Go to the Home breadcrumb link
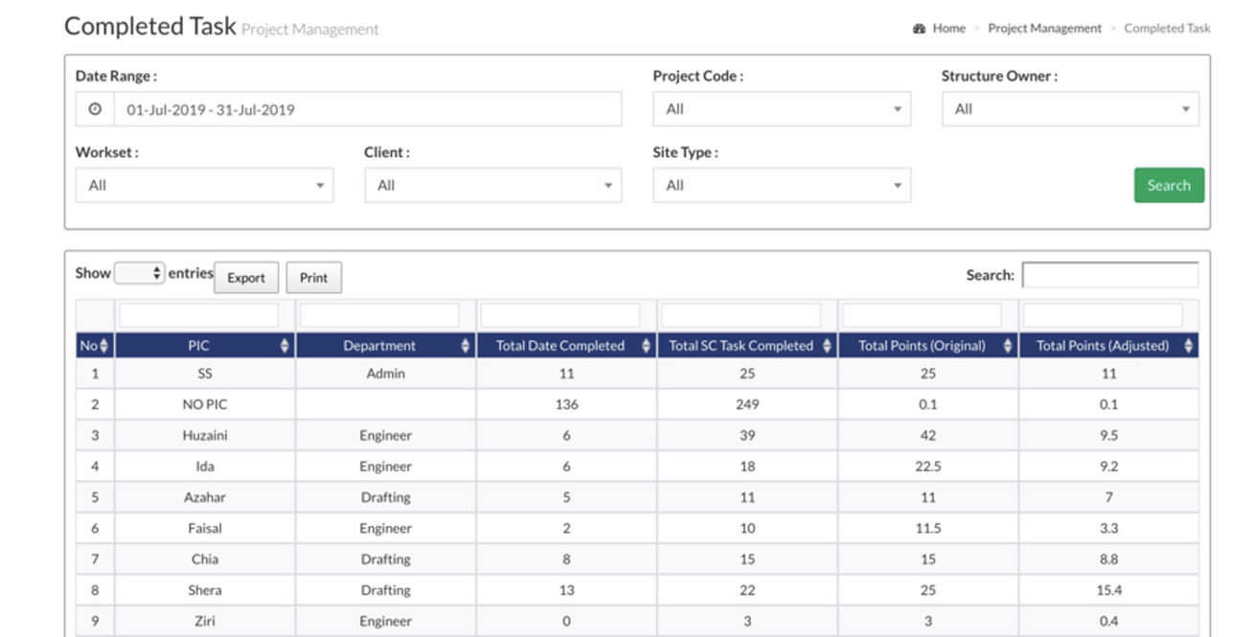Viewport: 1254px width, 637px height. 948,29
